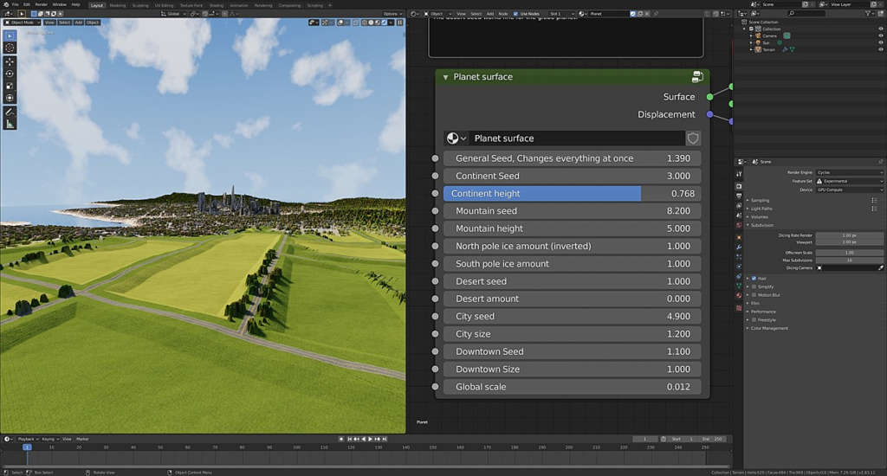Screen dimensions: 887x476
Task: Click the play animation button
Action: [371, 439]
